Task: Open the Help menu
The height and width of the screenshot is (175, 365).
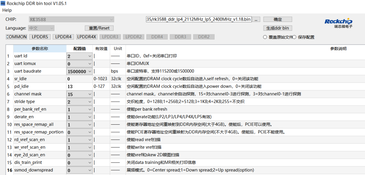Action: [7, 10]
